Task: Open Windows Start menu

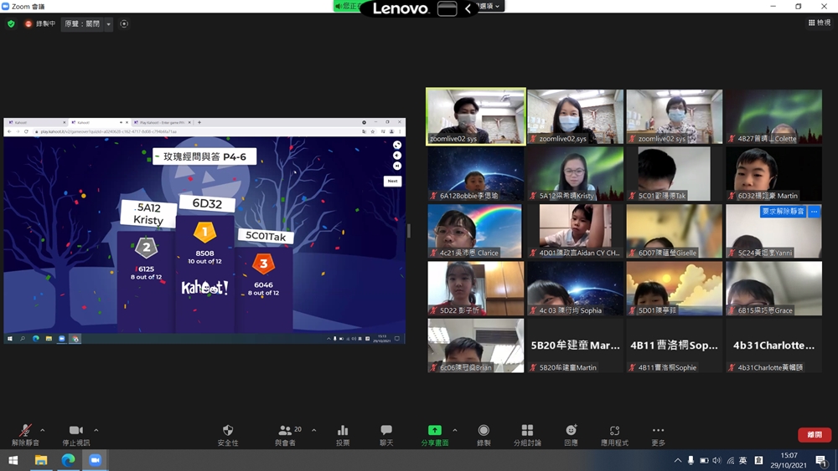Action: pyautogui.click(x=13, y=460)
